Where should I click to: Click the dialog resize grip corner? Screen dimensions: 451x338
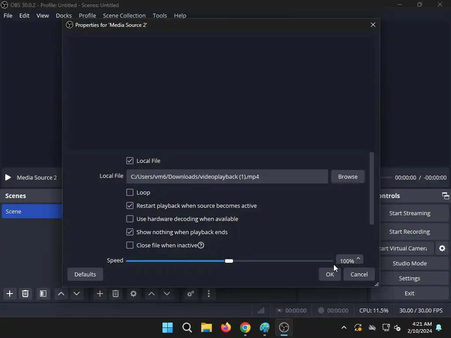point(377,284)
